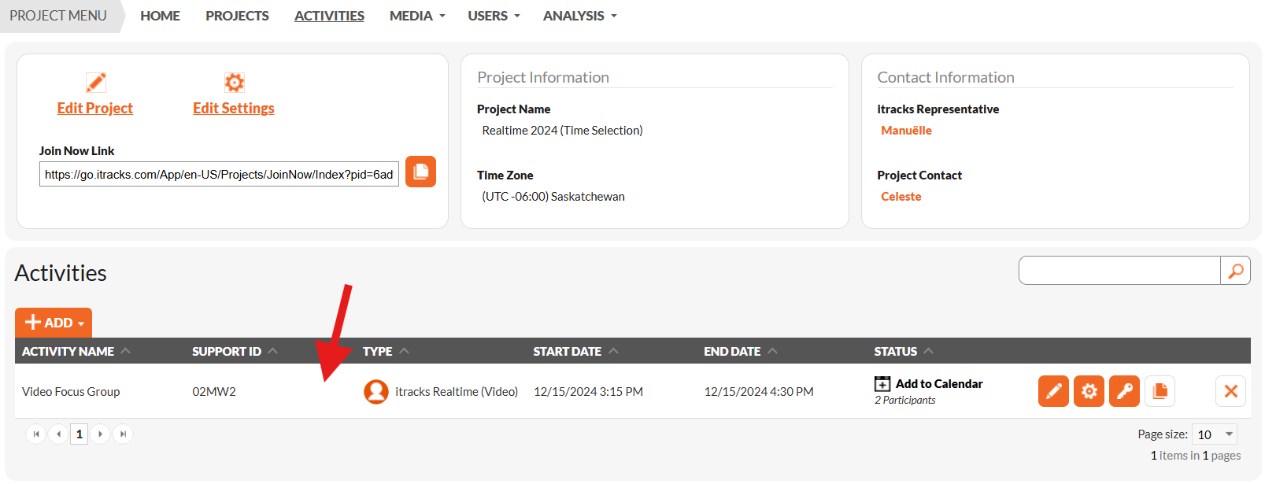Screen dimensions: 1265x484
Task: Expand the ADD dropdown button
Action: point(54,323)
